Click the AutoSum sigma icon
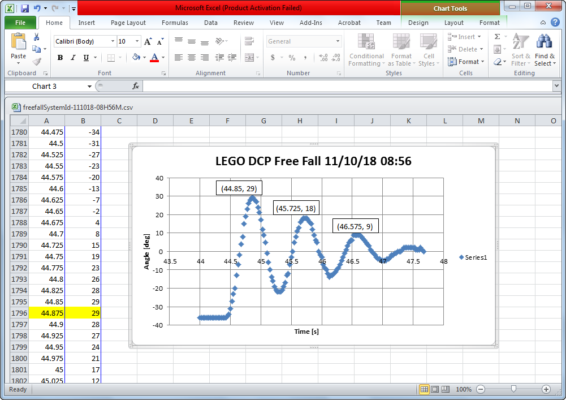566x400 pixels. 498,37
